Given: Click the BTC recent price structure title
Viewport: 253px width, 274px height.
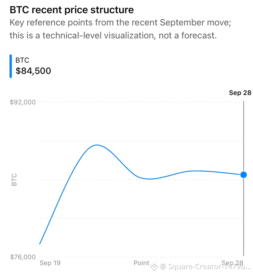Looking at the screenshot, I should click(x=72, y=10).
